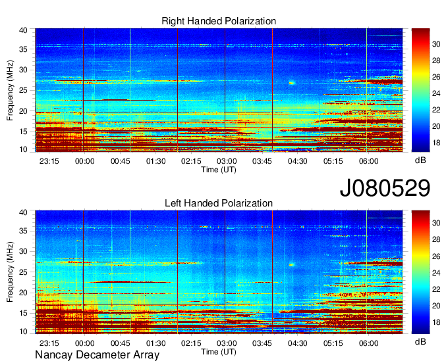
Task: Click the 18 dB label on top colorbar
Action: tap(436, 143)
